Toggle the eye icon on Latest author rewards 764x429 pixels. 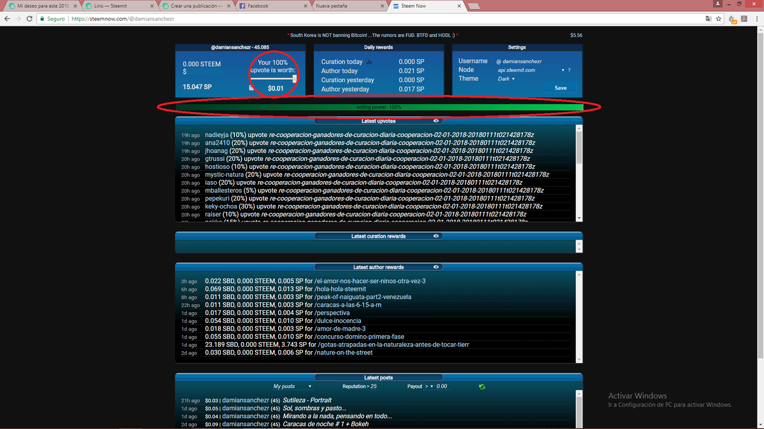click(x=436, y=267)
